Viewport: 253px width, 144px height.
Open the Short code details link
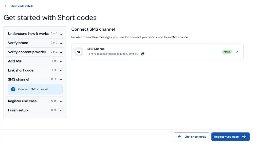coord(22,6)
